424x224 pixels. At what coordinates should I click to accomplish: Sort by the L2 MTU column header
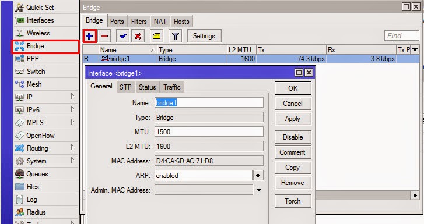pyautogui.click(x=241, y=49)
